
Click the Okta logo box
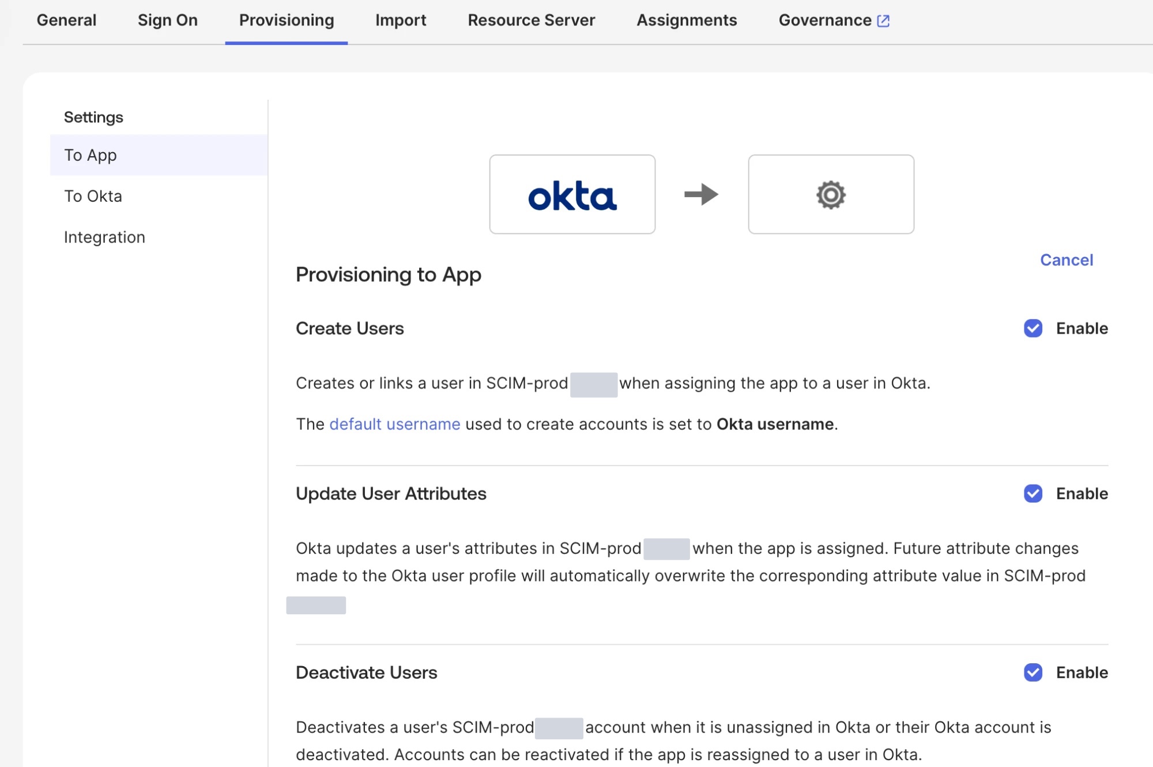point(572,194)
